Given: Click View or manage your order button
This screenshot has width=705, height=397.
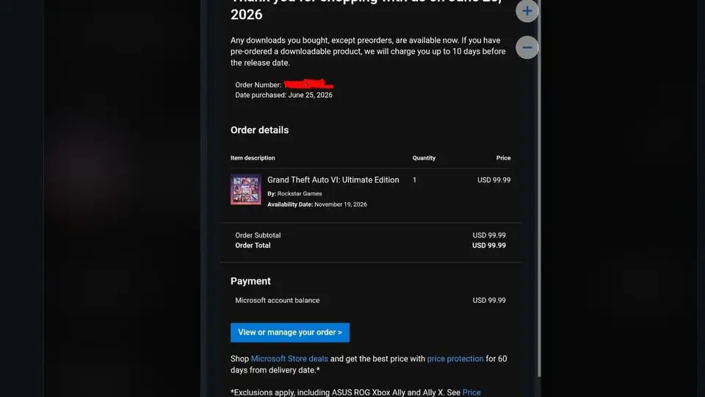Looking at the screenshot, I should pos(290,332).
